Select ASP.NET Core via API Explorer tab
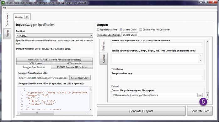Viewport: 219px width, 122px height. point(72,67)
